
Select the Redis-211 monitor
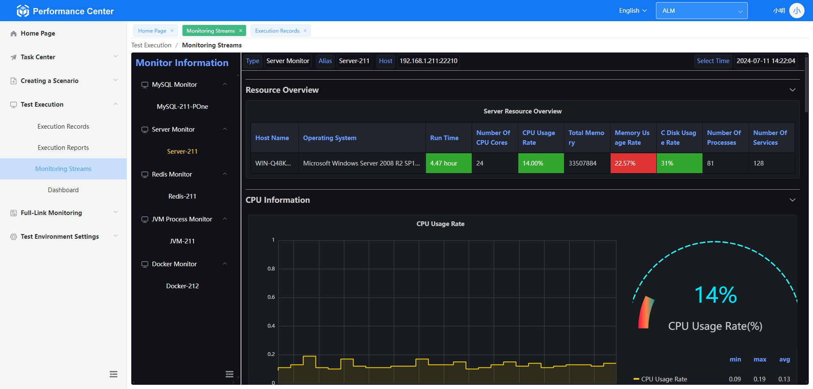(183, 196)
